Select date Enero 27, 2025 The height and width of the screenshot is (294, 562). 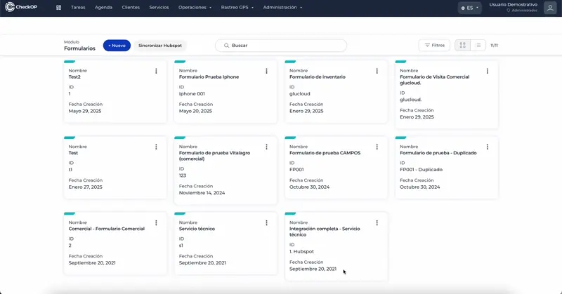85,187
